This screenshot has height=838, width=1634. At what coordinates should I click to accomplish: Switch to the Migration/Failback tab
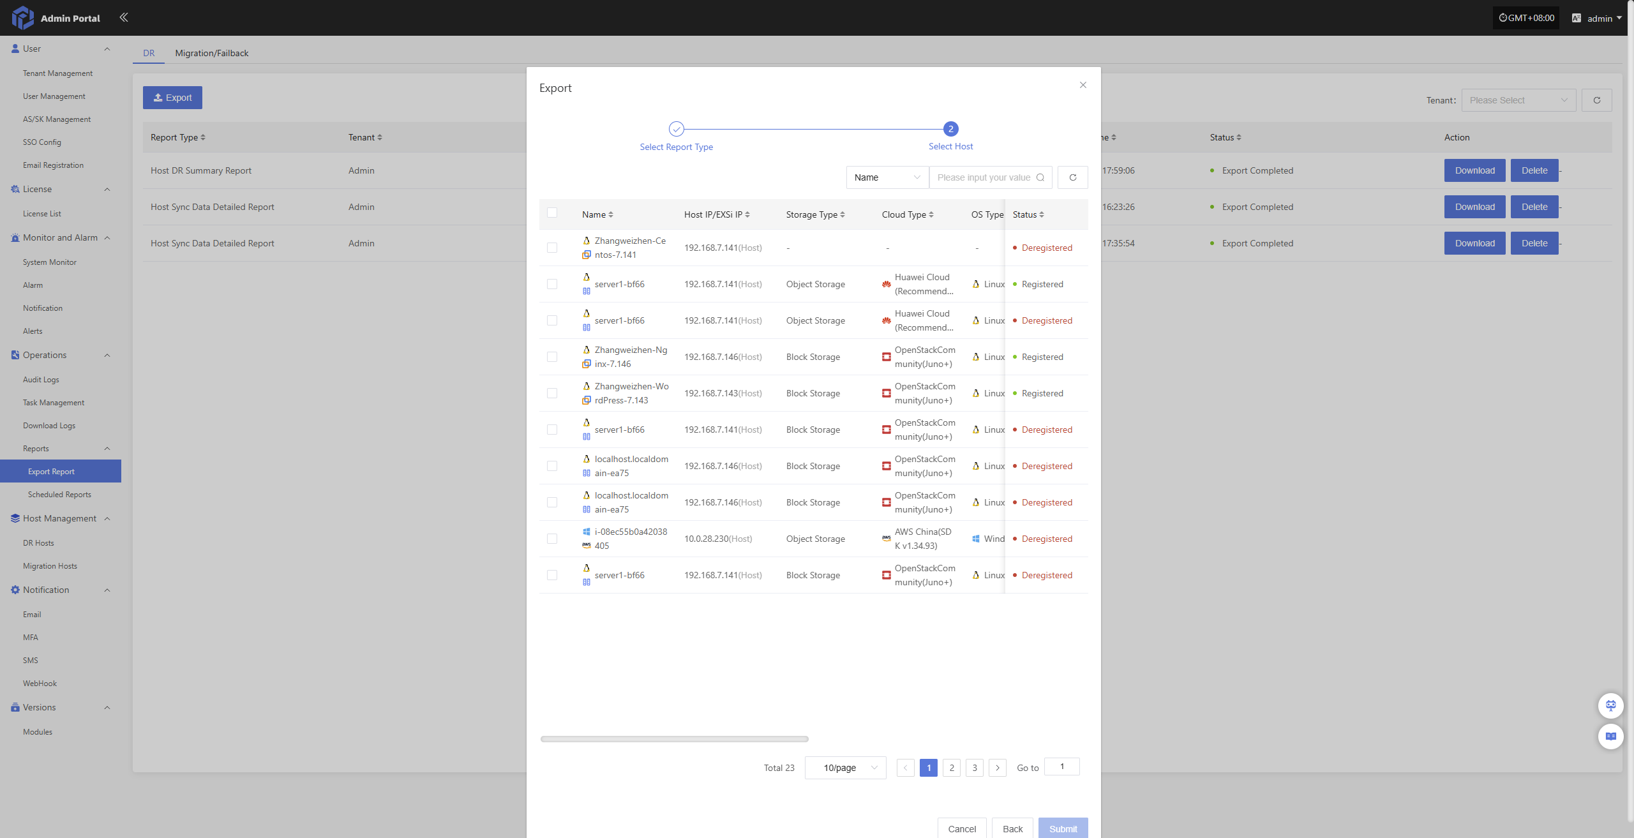pos(212,53)
